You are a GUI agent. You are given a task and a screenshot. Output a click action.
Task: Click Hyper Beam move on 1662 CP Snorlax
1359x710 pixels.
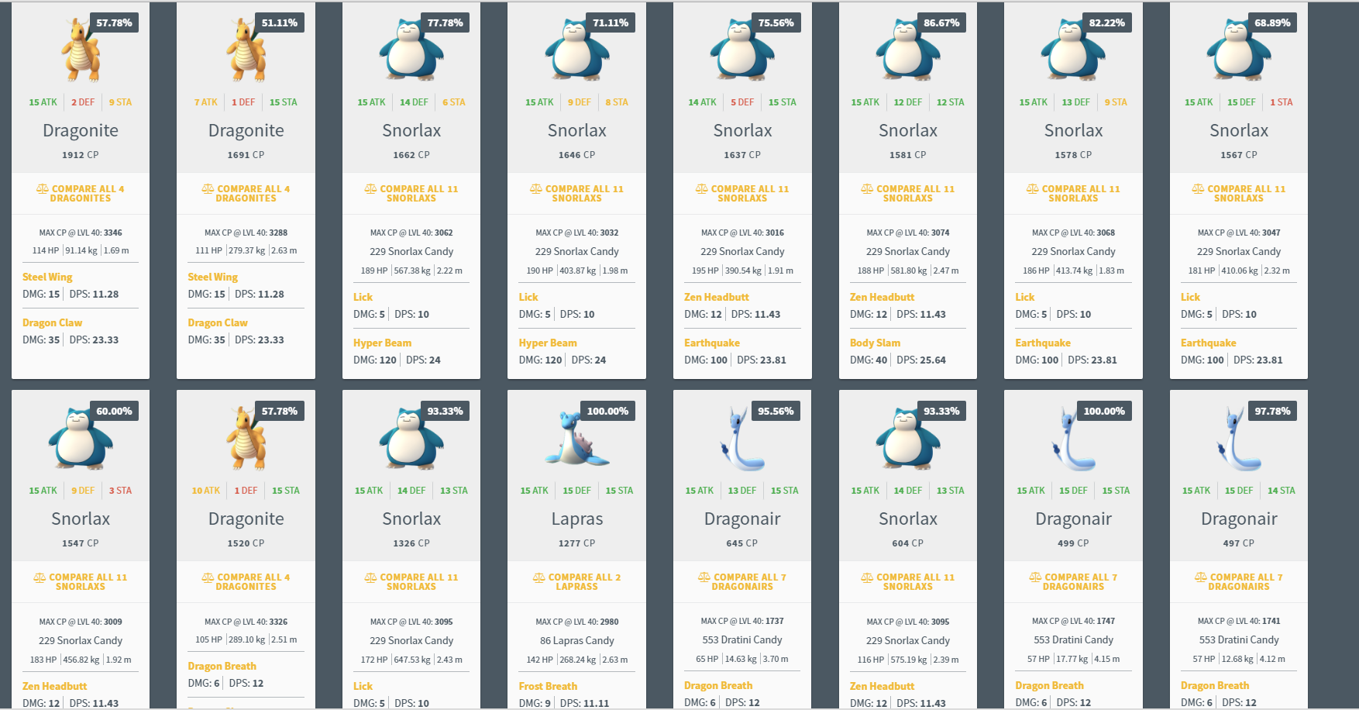[382, 343]
